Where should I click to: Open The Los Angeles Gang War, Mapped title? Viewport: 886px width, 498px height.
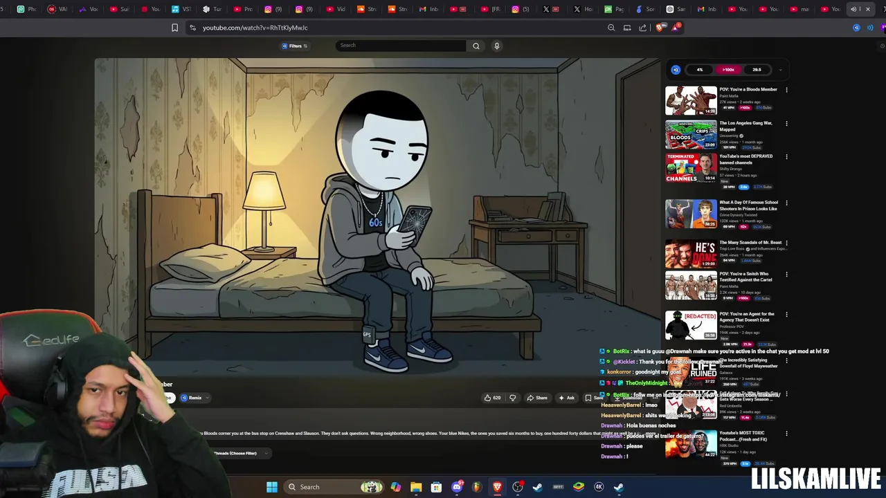pyautogui.click(x=745, y=126)
